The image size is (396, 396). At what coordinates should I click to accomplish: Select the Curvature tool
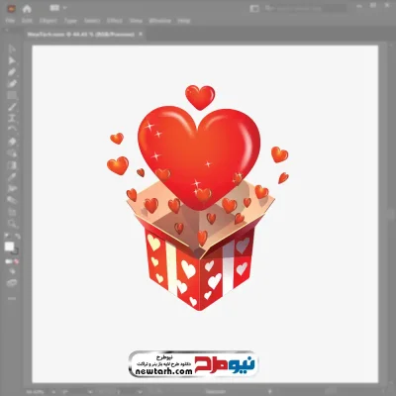pyautogui.click(x=12, y=84)
